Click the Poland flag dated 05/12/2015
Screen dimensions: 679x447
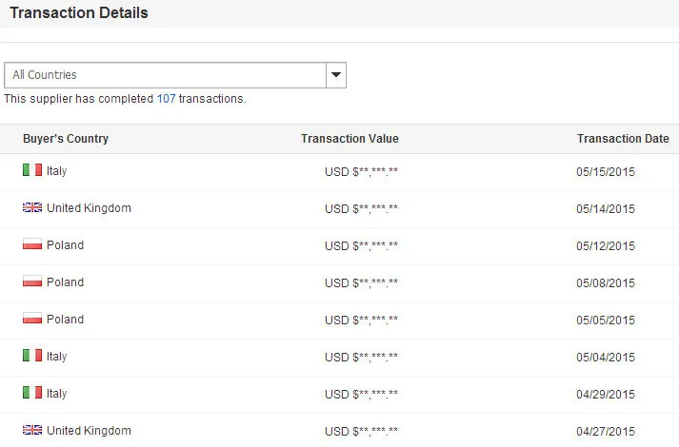(32, 245)
